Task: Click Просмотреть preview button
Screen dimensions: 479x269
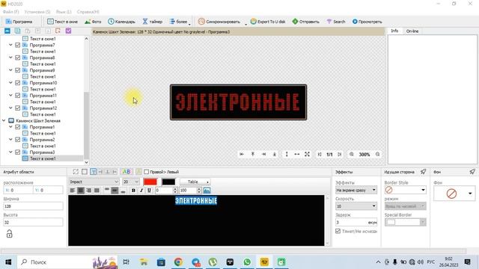Action: point(367,22)
